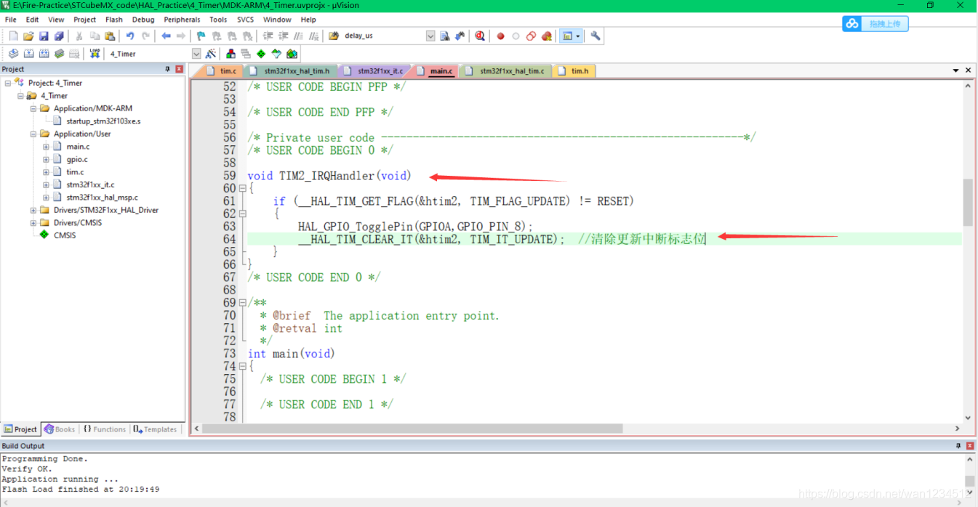The width and height of the screenshot is (978, 507).
Task: Collapse the code fold at line 60
Action: pos(242,189)
